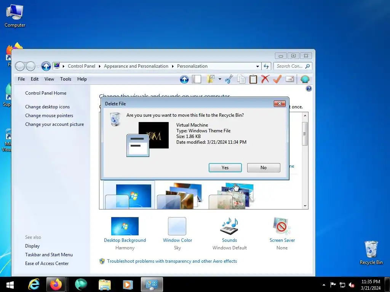The height and width of the screenshot is (292, 390).
Task: Open the Start menu on the taskbar
Action: point(10,284)
